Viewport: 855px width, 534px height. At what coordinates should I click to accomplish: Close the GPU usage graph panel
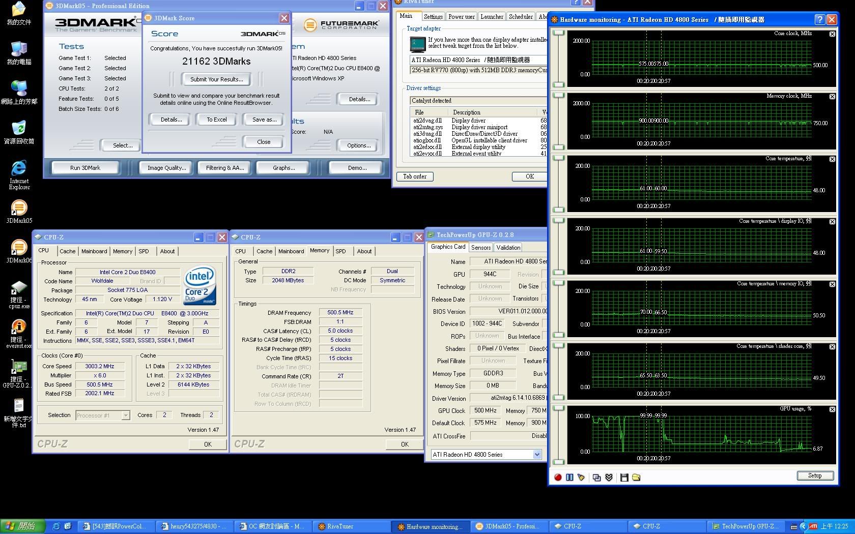[x=832, y=409]
